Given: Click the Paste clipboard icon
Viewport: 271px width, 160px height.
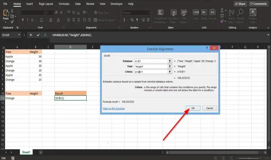Looking at the screenshot, I should pos(6,13).
